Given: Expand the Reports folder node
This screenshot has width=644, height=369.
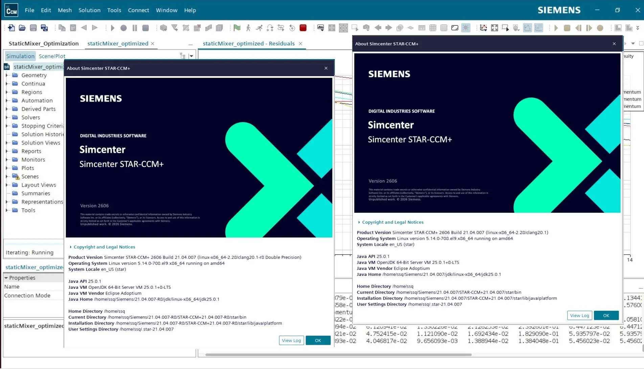Looking at the screenshot, I should [x=7, y=151].
